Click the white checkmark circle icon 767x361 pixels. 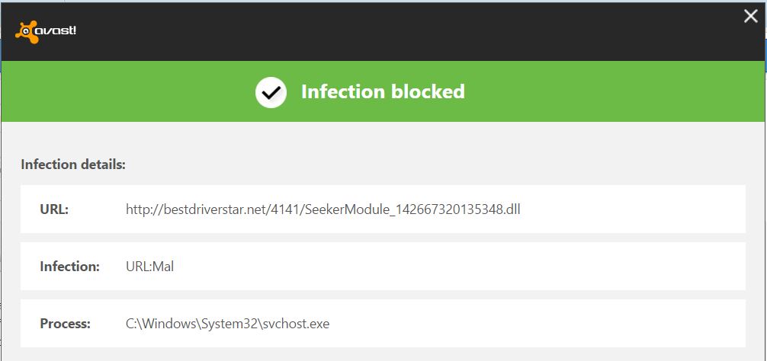271,92
